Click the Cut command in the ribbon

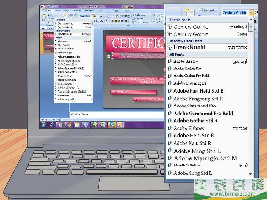coord(50,15)
